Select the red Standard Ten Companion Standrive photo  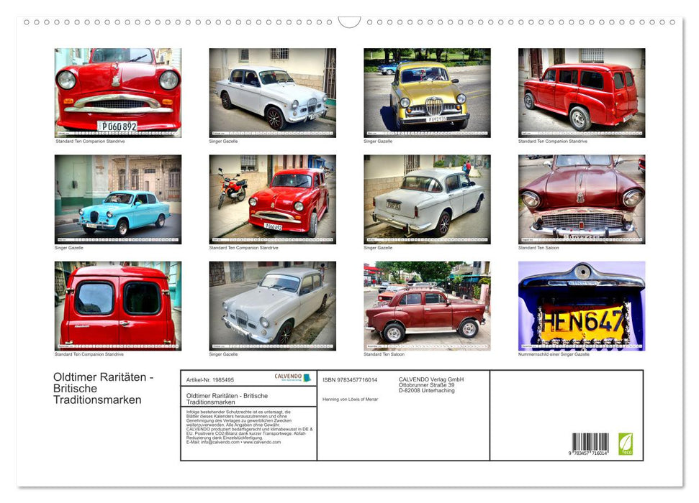coord(118,93)
